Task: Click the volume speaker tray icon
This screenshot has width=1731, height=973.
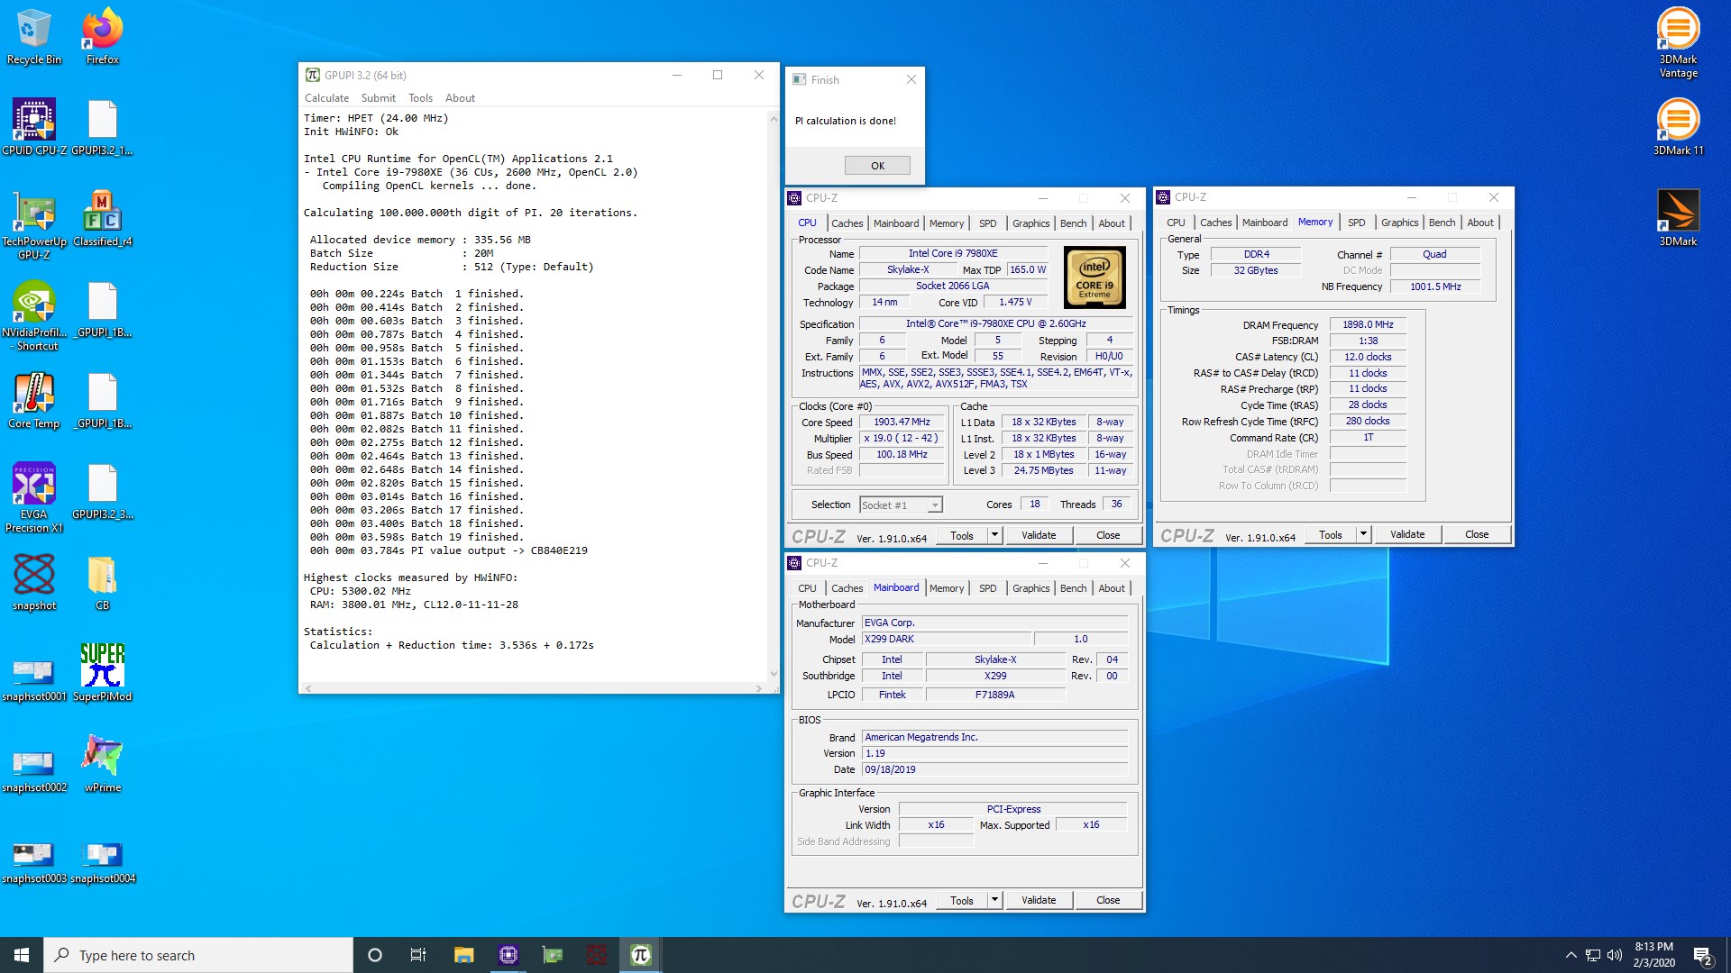Action: pos(1615,955)
